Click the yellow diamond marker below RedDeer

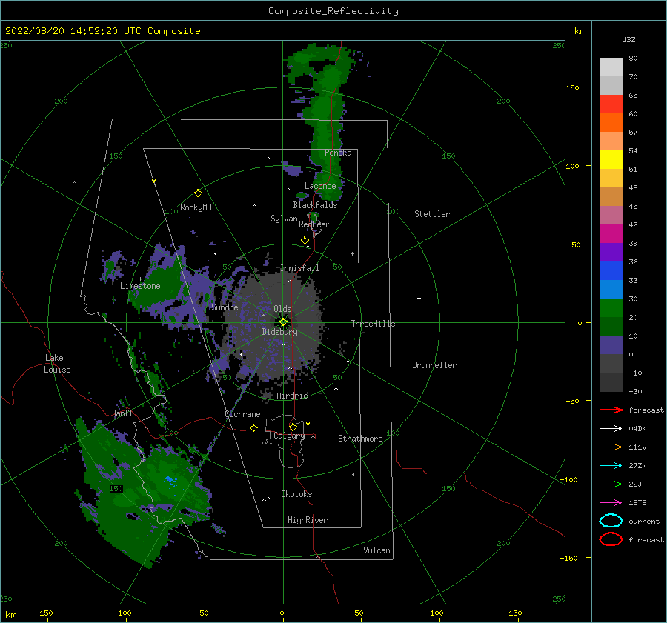coord(305,240)
